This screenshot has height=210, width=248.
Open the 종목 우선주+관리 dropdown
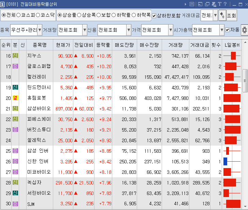click(40, 30)
